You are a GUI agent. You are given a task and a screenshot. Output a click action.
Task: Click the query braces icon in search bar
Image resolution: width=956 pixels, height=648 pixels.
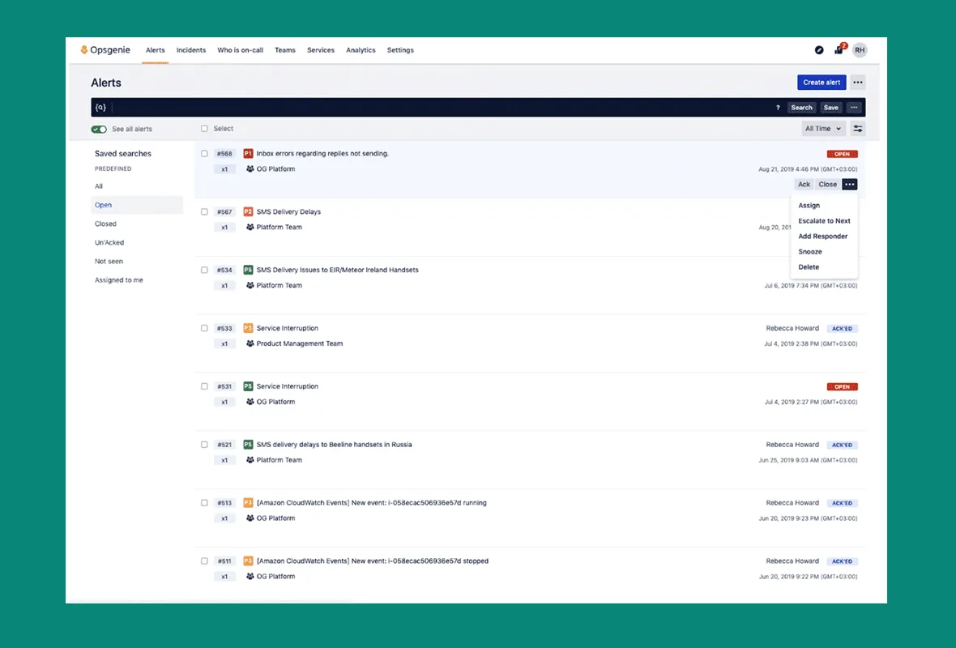[100, 108]
